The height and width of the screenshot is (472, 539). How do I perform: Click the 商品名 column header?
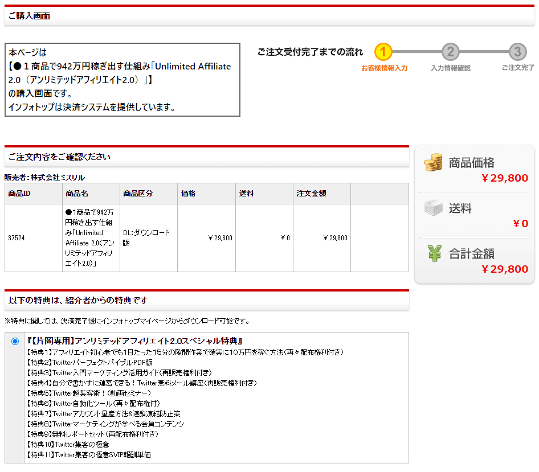click(x=77, y=194)
